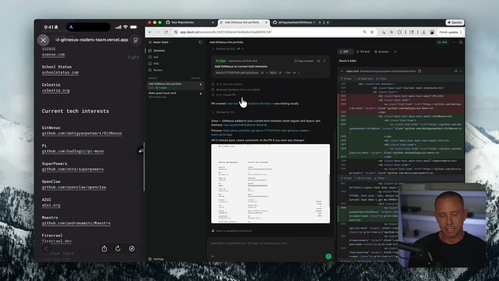The width and height of the screenshot is (499, 281).
Task: Open Review in Devin sidebar
Action: coord(175,70)
